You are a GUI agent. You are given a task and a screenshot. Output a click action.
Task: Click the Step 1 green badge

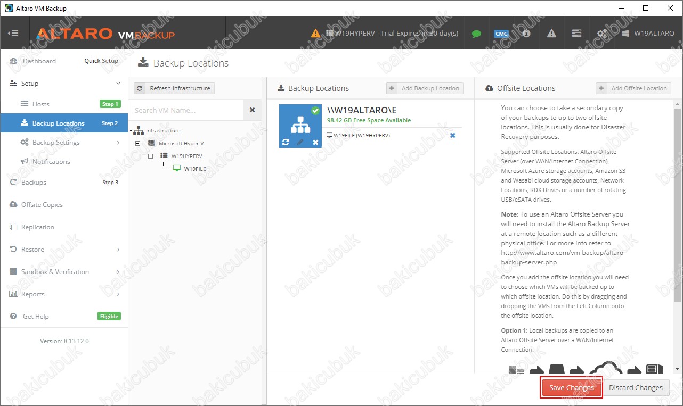[110, 104]
